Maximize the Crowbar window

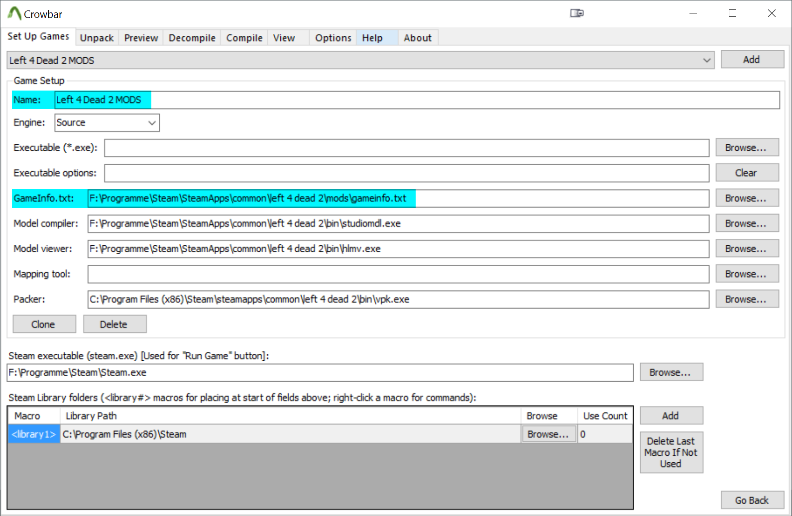[x=733, y=13]
